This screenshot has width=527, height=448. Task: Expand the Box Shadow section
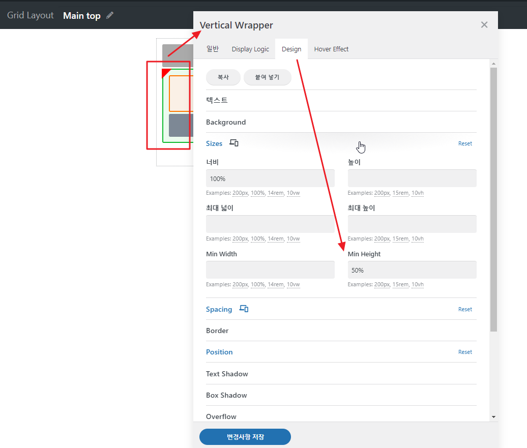[x=341, y=395]
